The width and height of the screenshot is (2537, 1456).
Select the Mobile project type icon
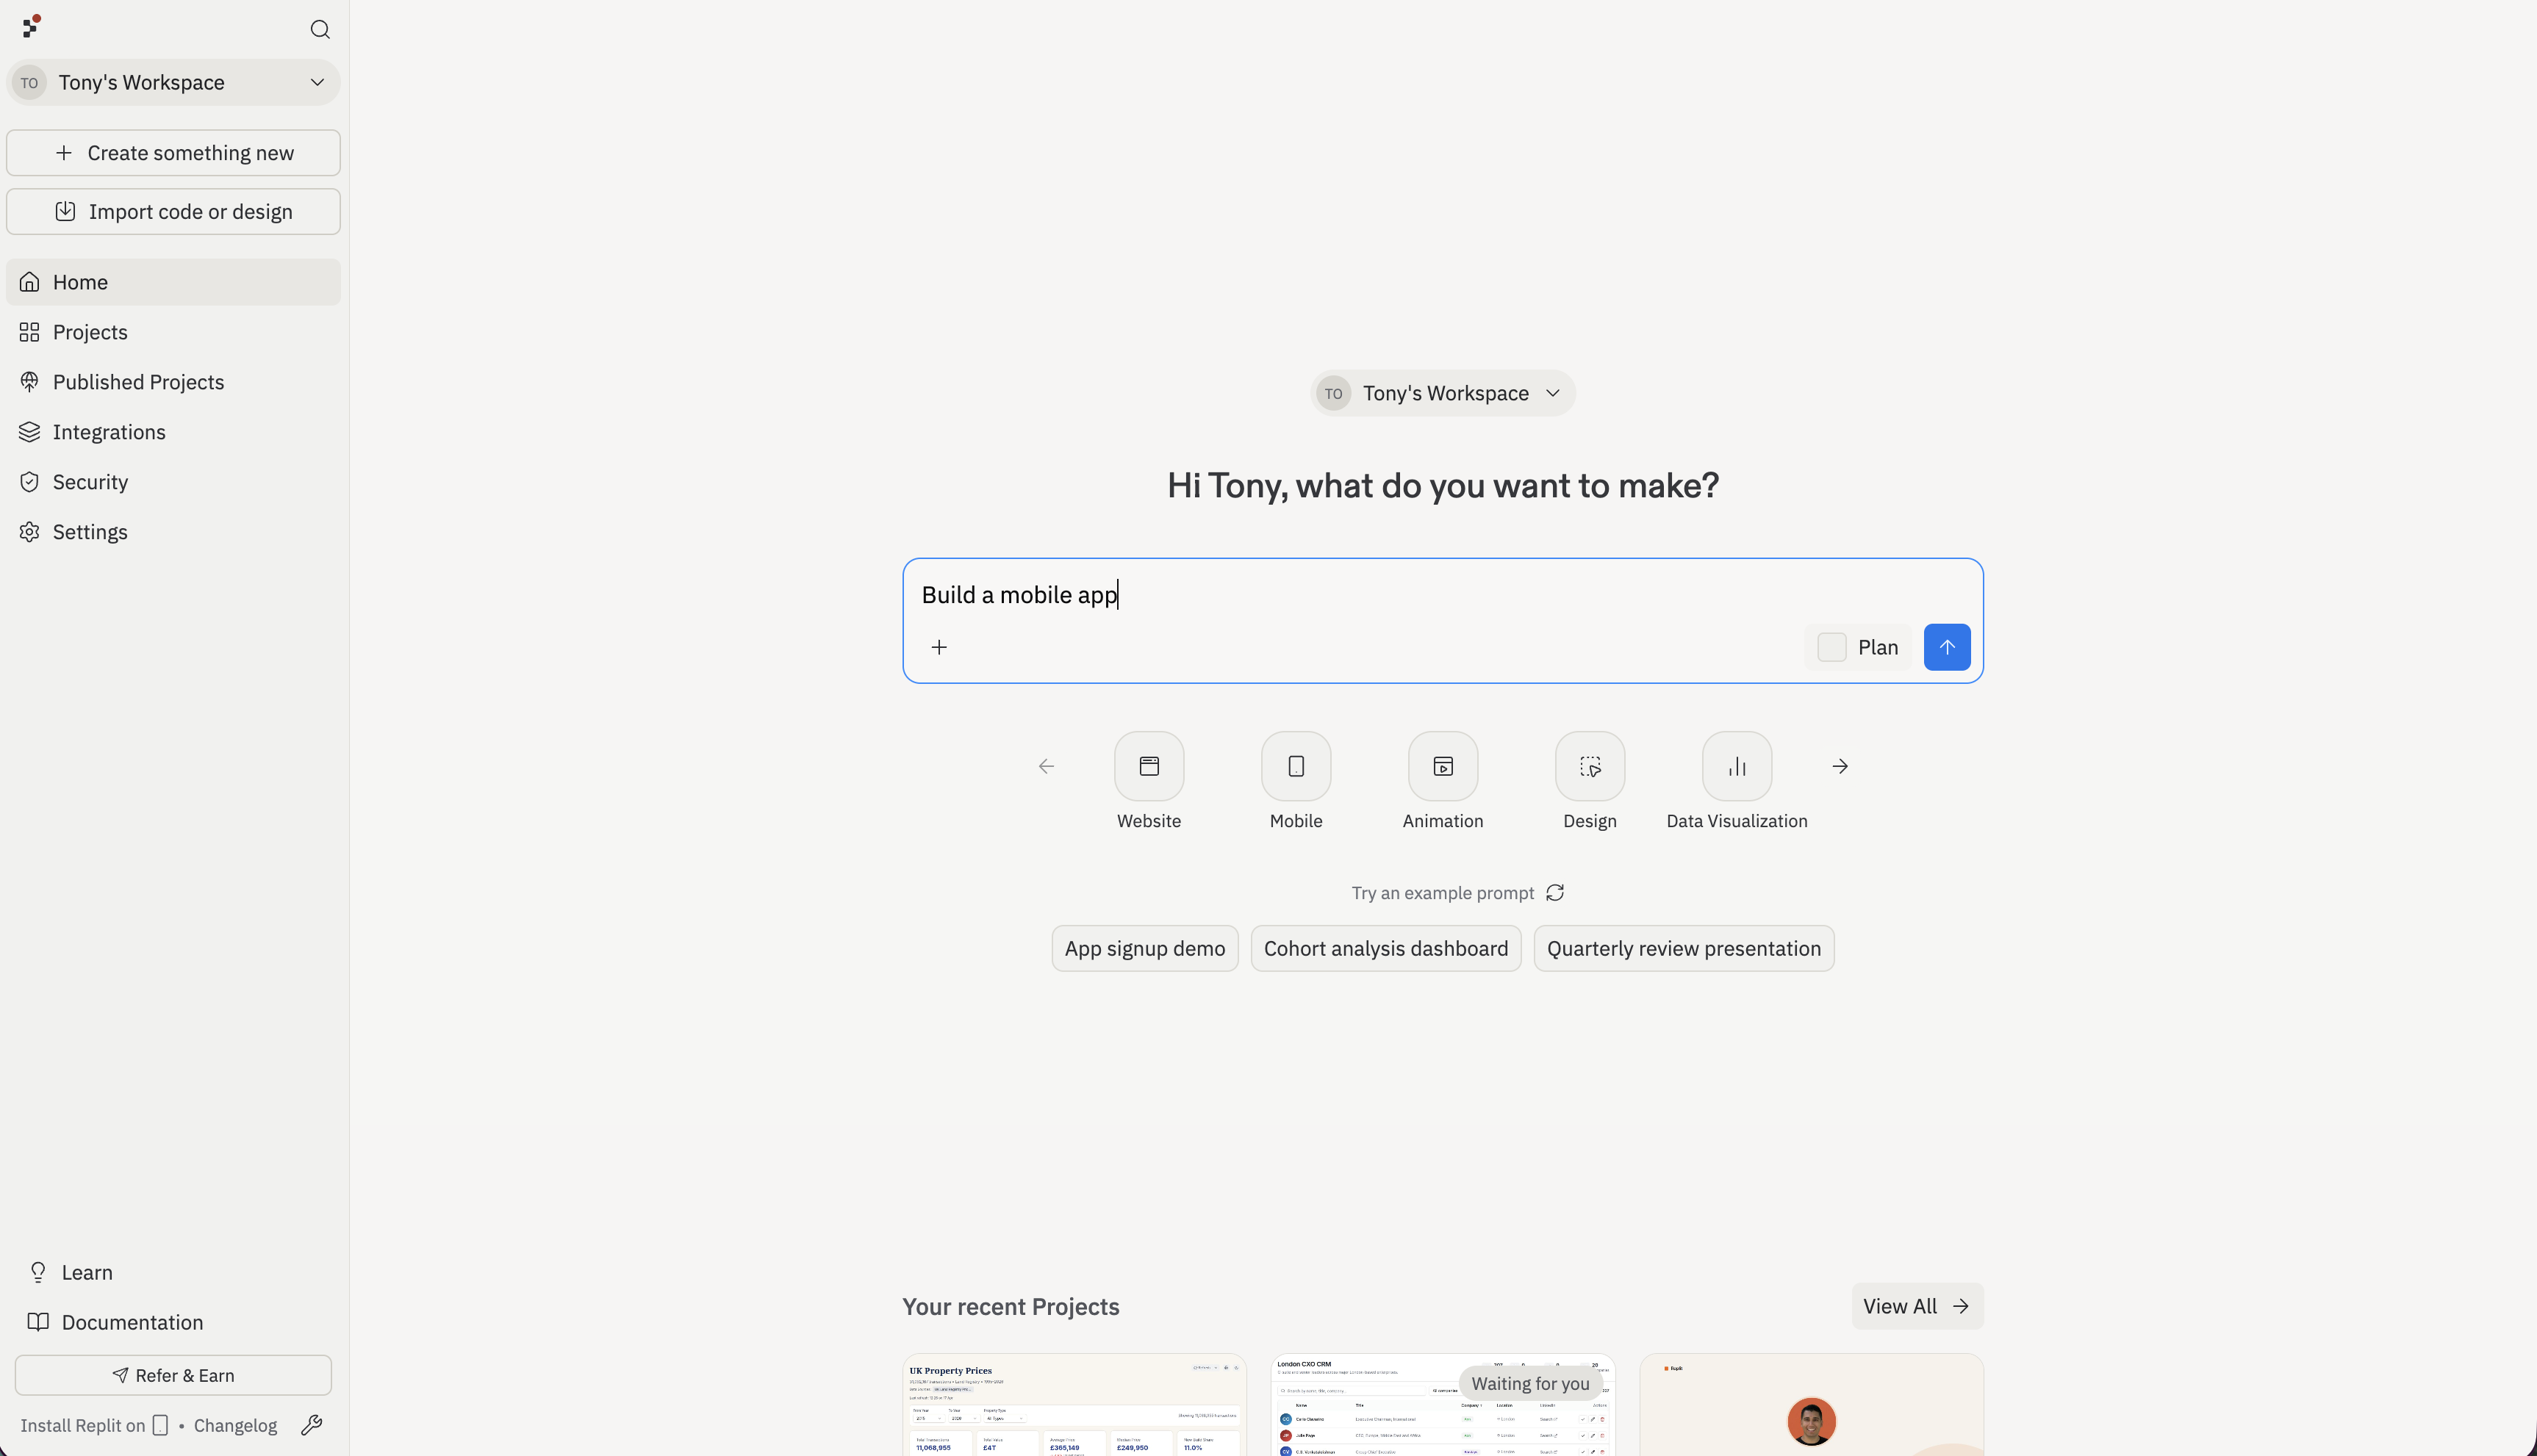(x=1294, y=766)
